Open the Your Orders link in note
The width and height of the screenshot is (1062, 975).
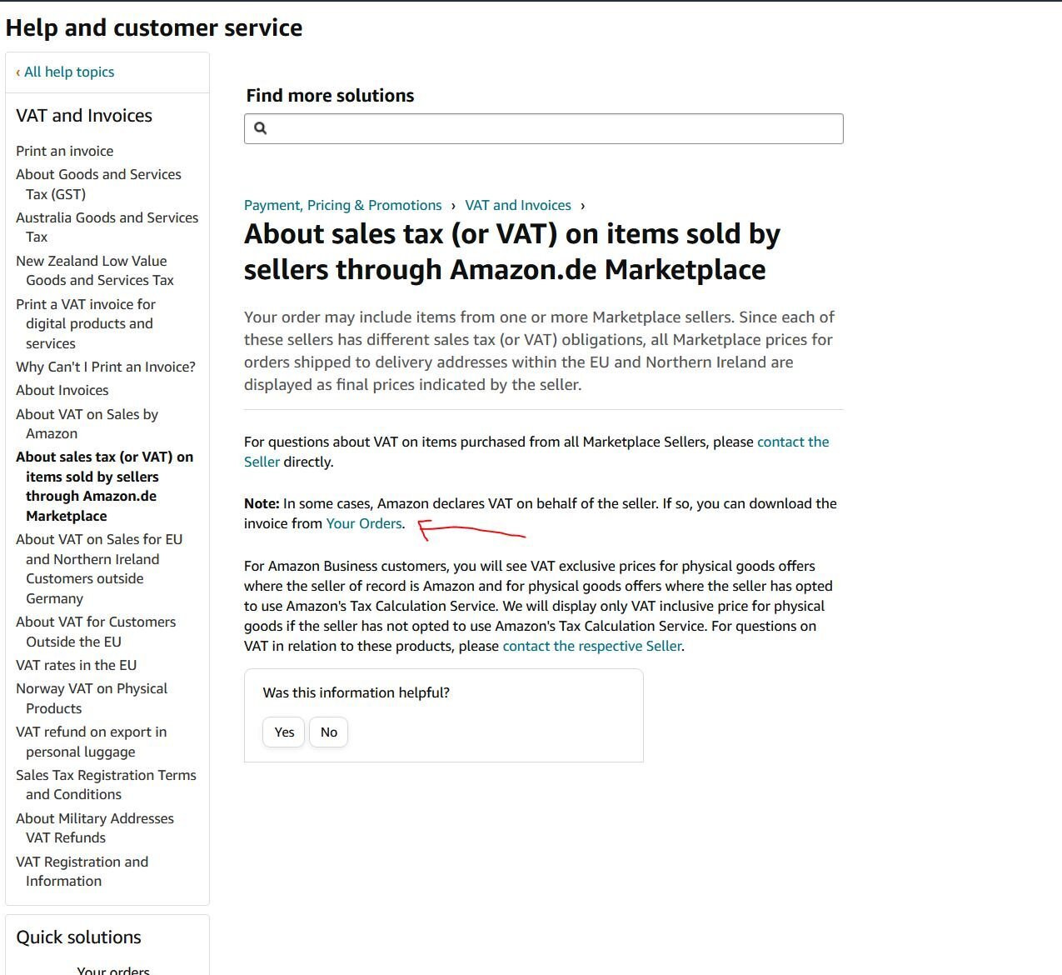(364, 523)
